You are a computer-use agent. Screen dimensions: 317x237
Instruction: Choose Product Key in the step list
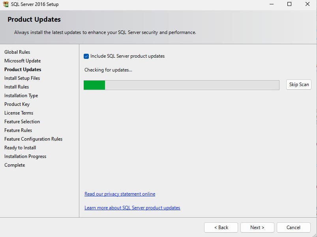coord(17,104)
